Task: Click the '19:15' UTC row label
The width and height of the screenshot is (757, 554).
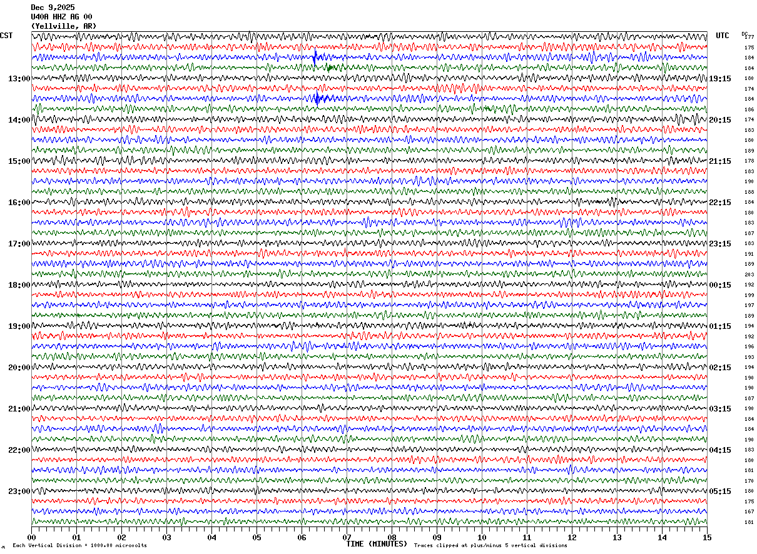Action: coord(719,79)
